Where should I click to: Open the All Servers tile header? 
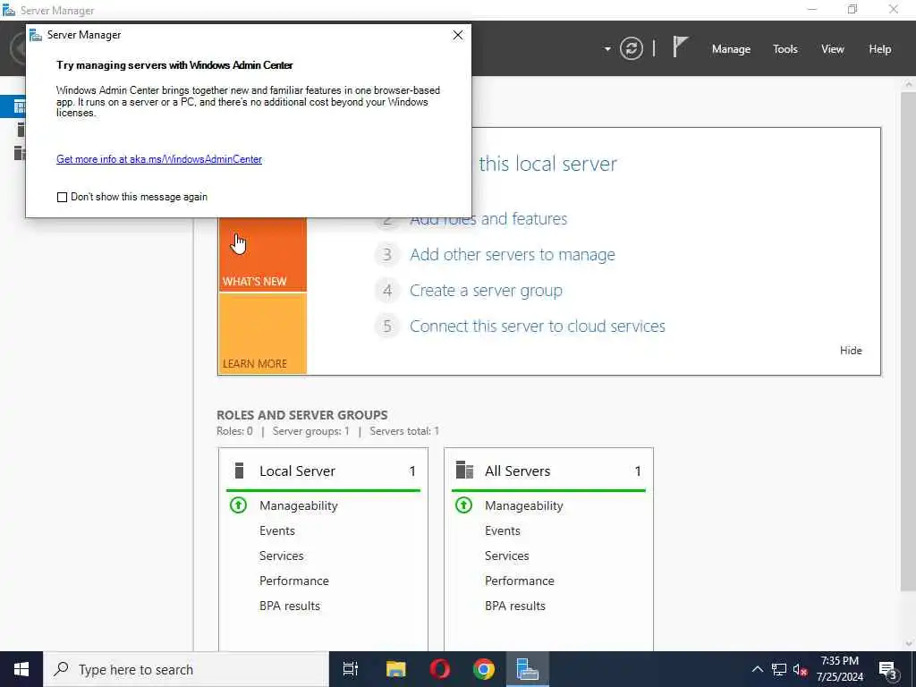549,471
